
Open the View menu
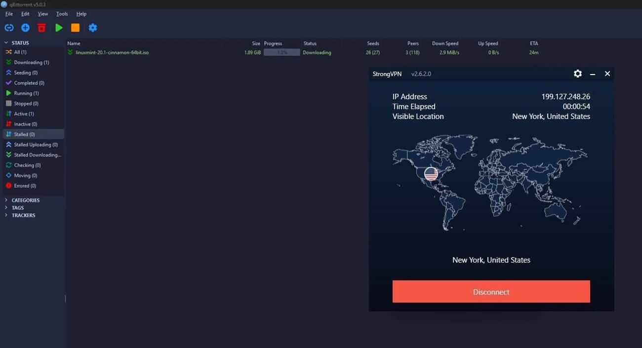tap(42, 14)
